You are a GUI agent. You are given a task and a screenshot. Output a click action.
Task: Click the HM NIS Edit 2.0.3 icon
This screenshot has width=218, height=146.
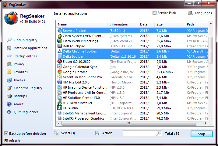tap(60, 82)
